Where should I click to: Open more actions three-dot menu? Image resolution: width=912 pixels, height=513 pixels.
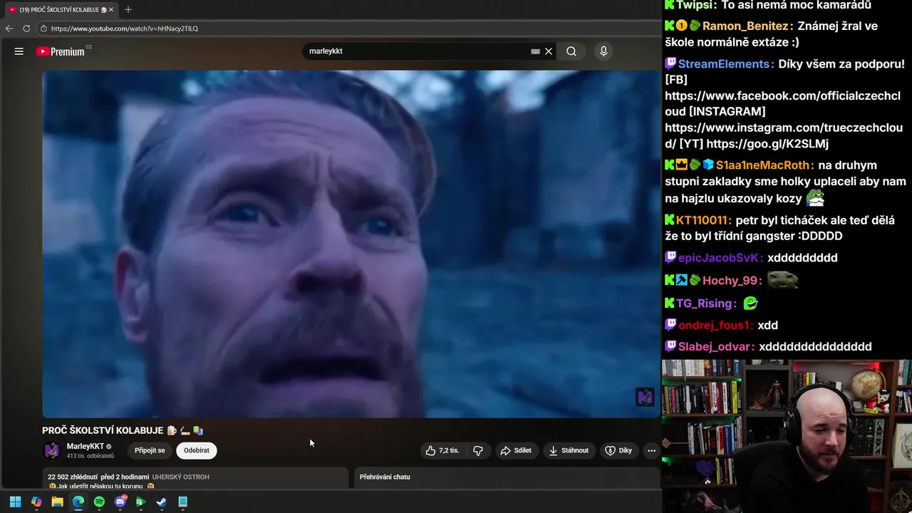point(651,450)
